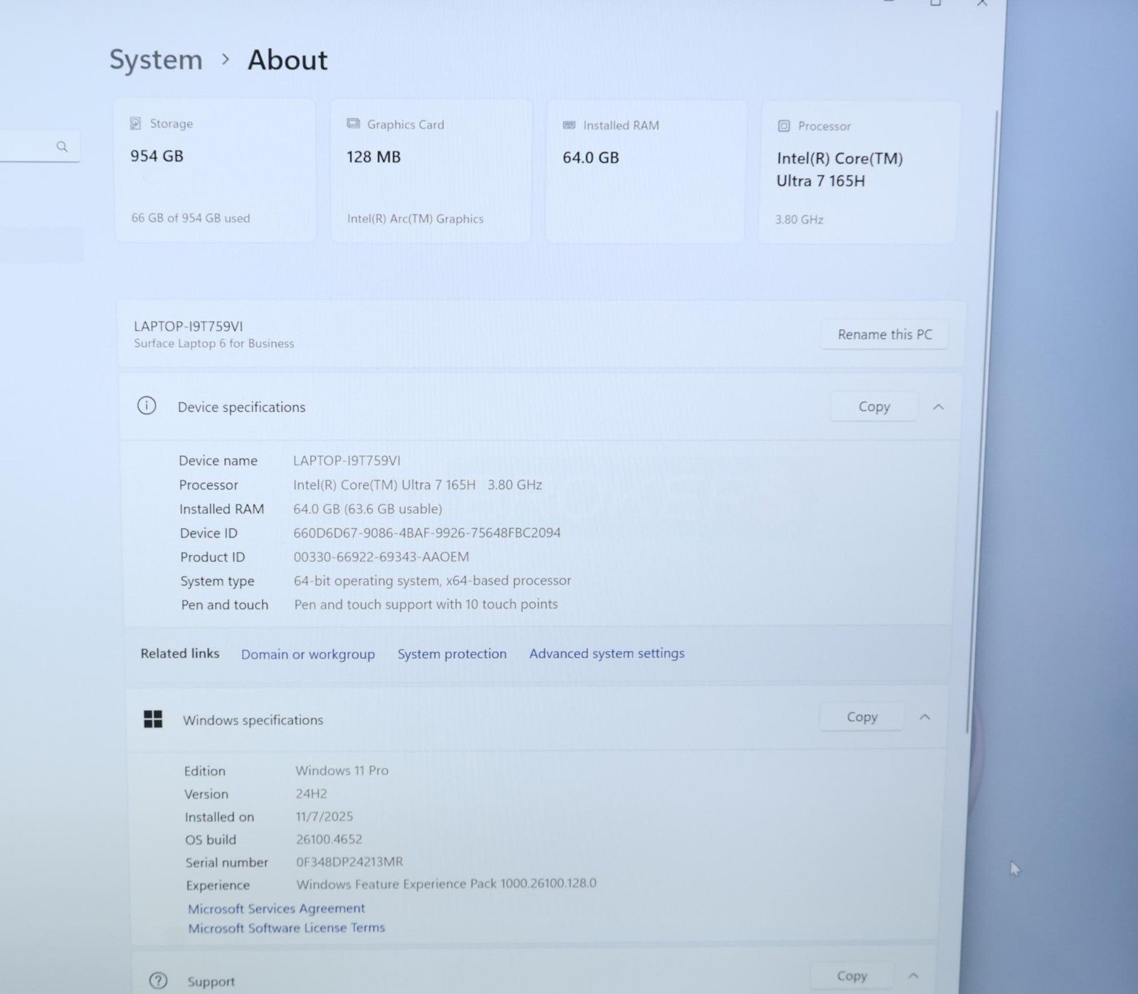Open Advanced system settings link

click(x=607, y=653)
